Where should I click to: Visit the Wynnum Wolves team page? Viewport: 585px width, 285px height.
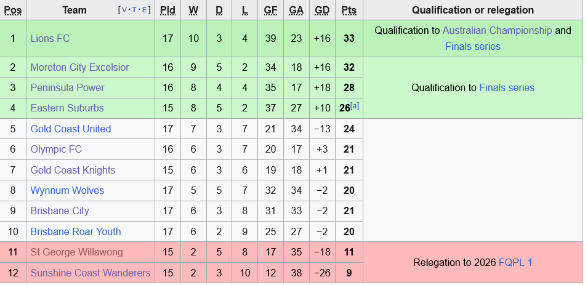[x=67, y=190]
